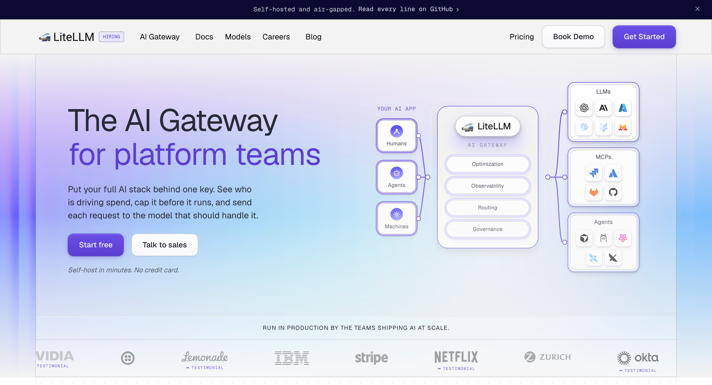Click the Book Demo button

point(573,37)
